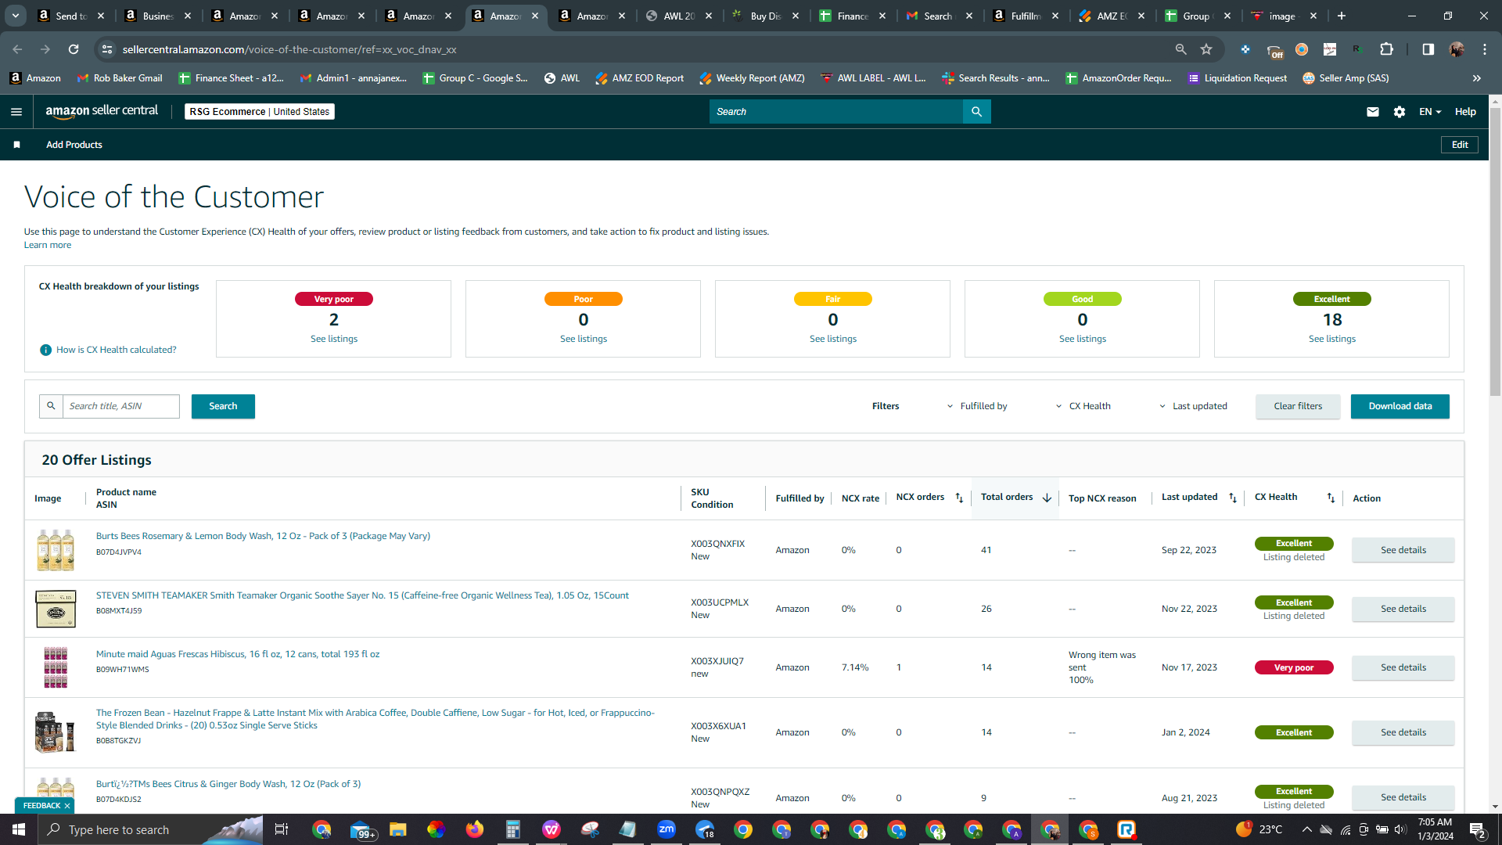This screenshot has height=845, width=1502.
Task: Open Chrome's three-dot menu
Action: pos(1485,49)
